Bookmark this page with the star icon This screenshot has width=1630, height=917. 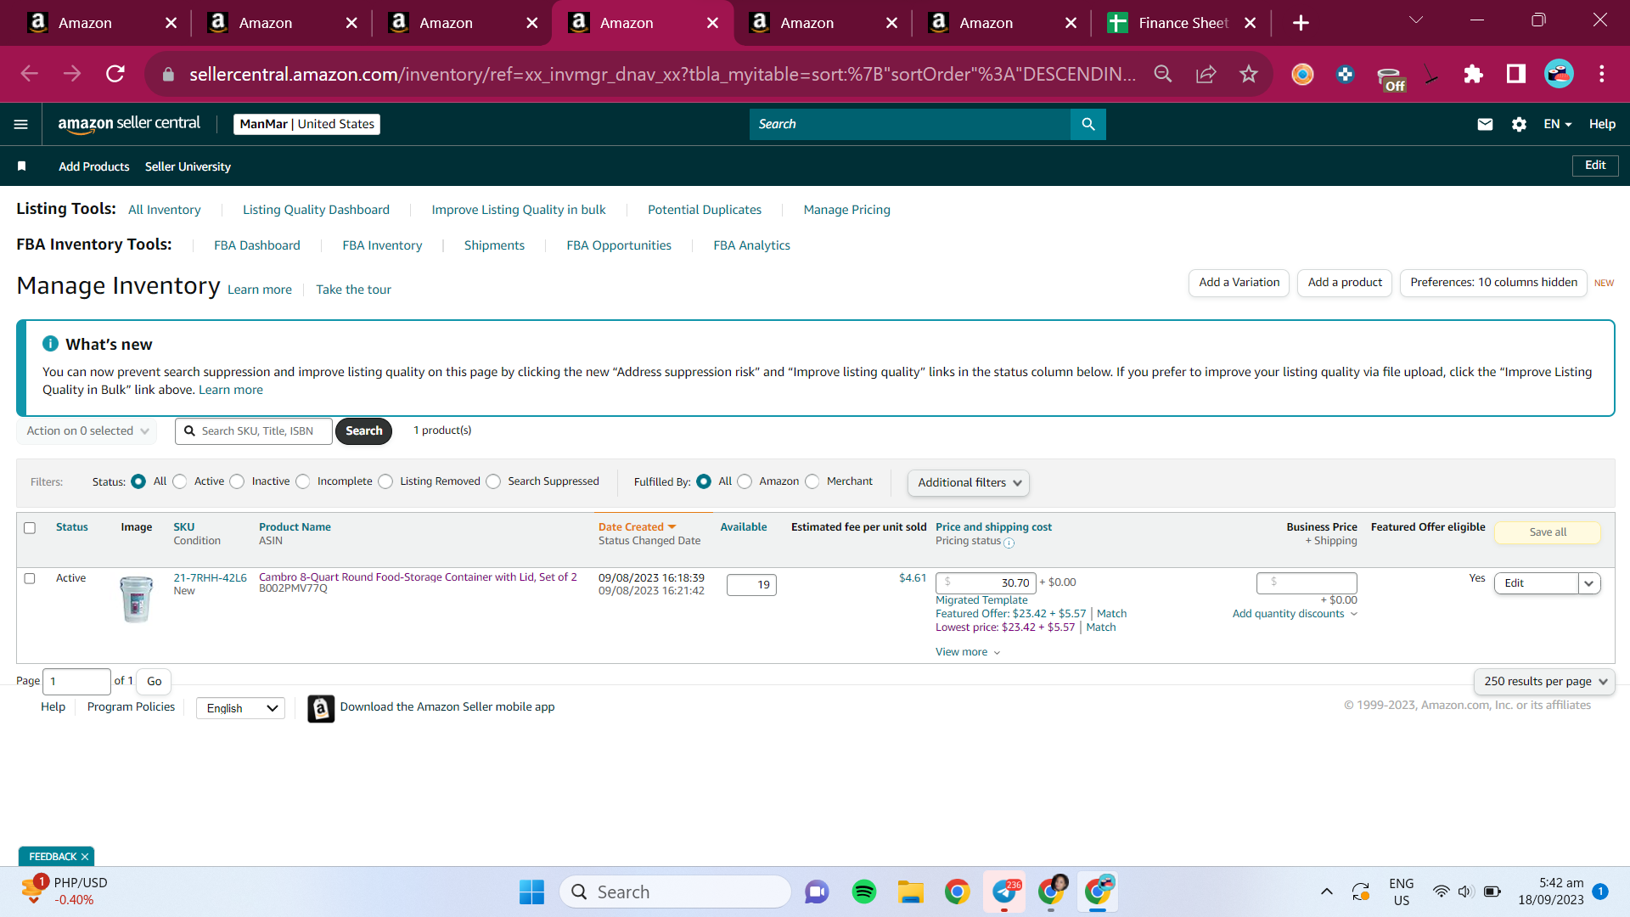click(x=1248, y=74)
